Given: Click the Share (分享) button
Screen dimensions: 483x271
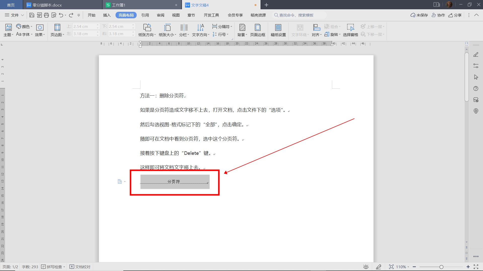Looking at the screenshot, I should point(455,15).
